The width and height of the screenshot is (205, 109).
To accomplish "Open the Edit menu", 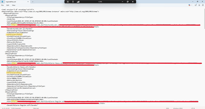I will 8,5.
